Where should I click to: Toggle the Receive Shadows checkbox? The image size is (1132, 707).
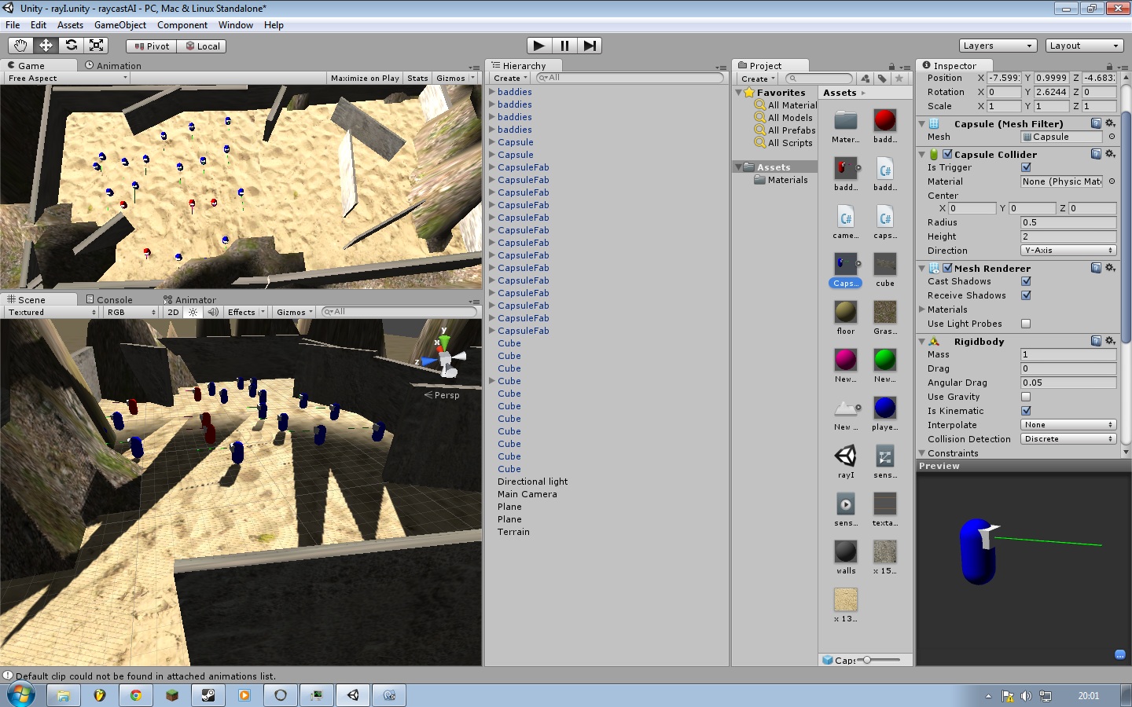(x=1026, y=295)
